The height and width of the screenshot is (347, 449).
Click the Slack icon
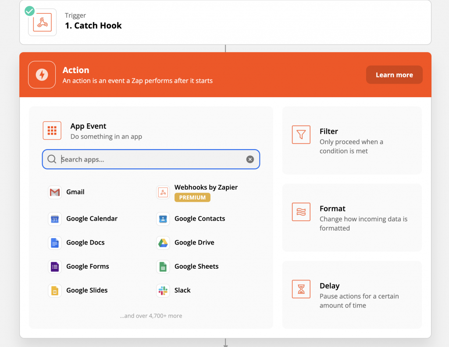pos(163,291)
